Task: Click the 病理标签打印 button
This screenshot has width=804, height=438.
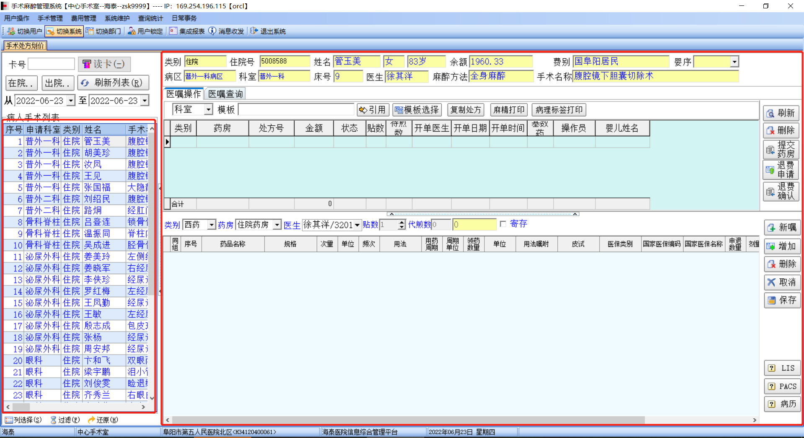Action: click(559, 110)
